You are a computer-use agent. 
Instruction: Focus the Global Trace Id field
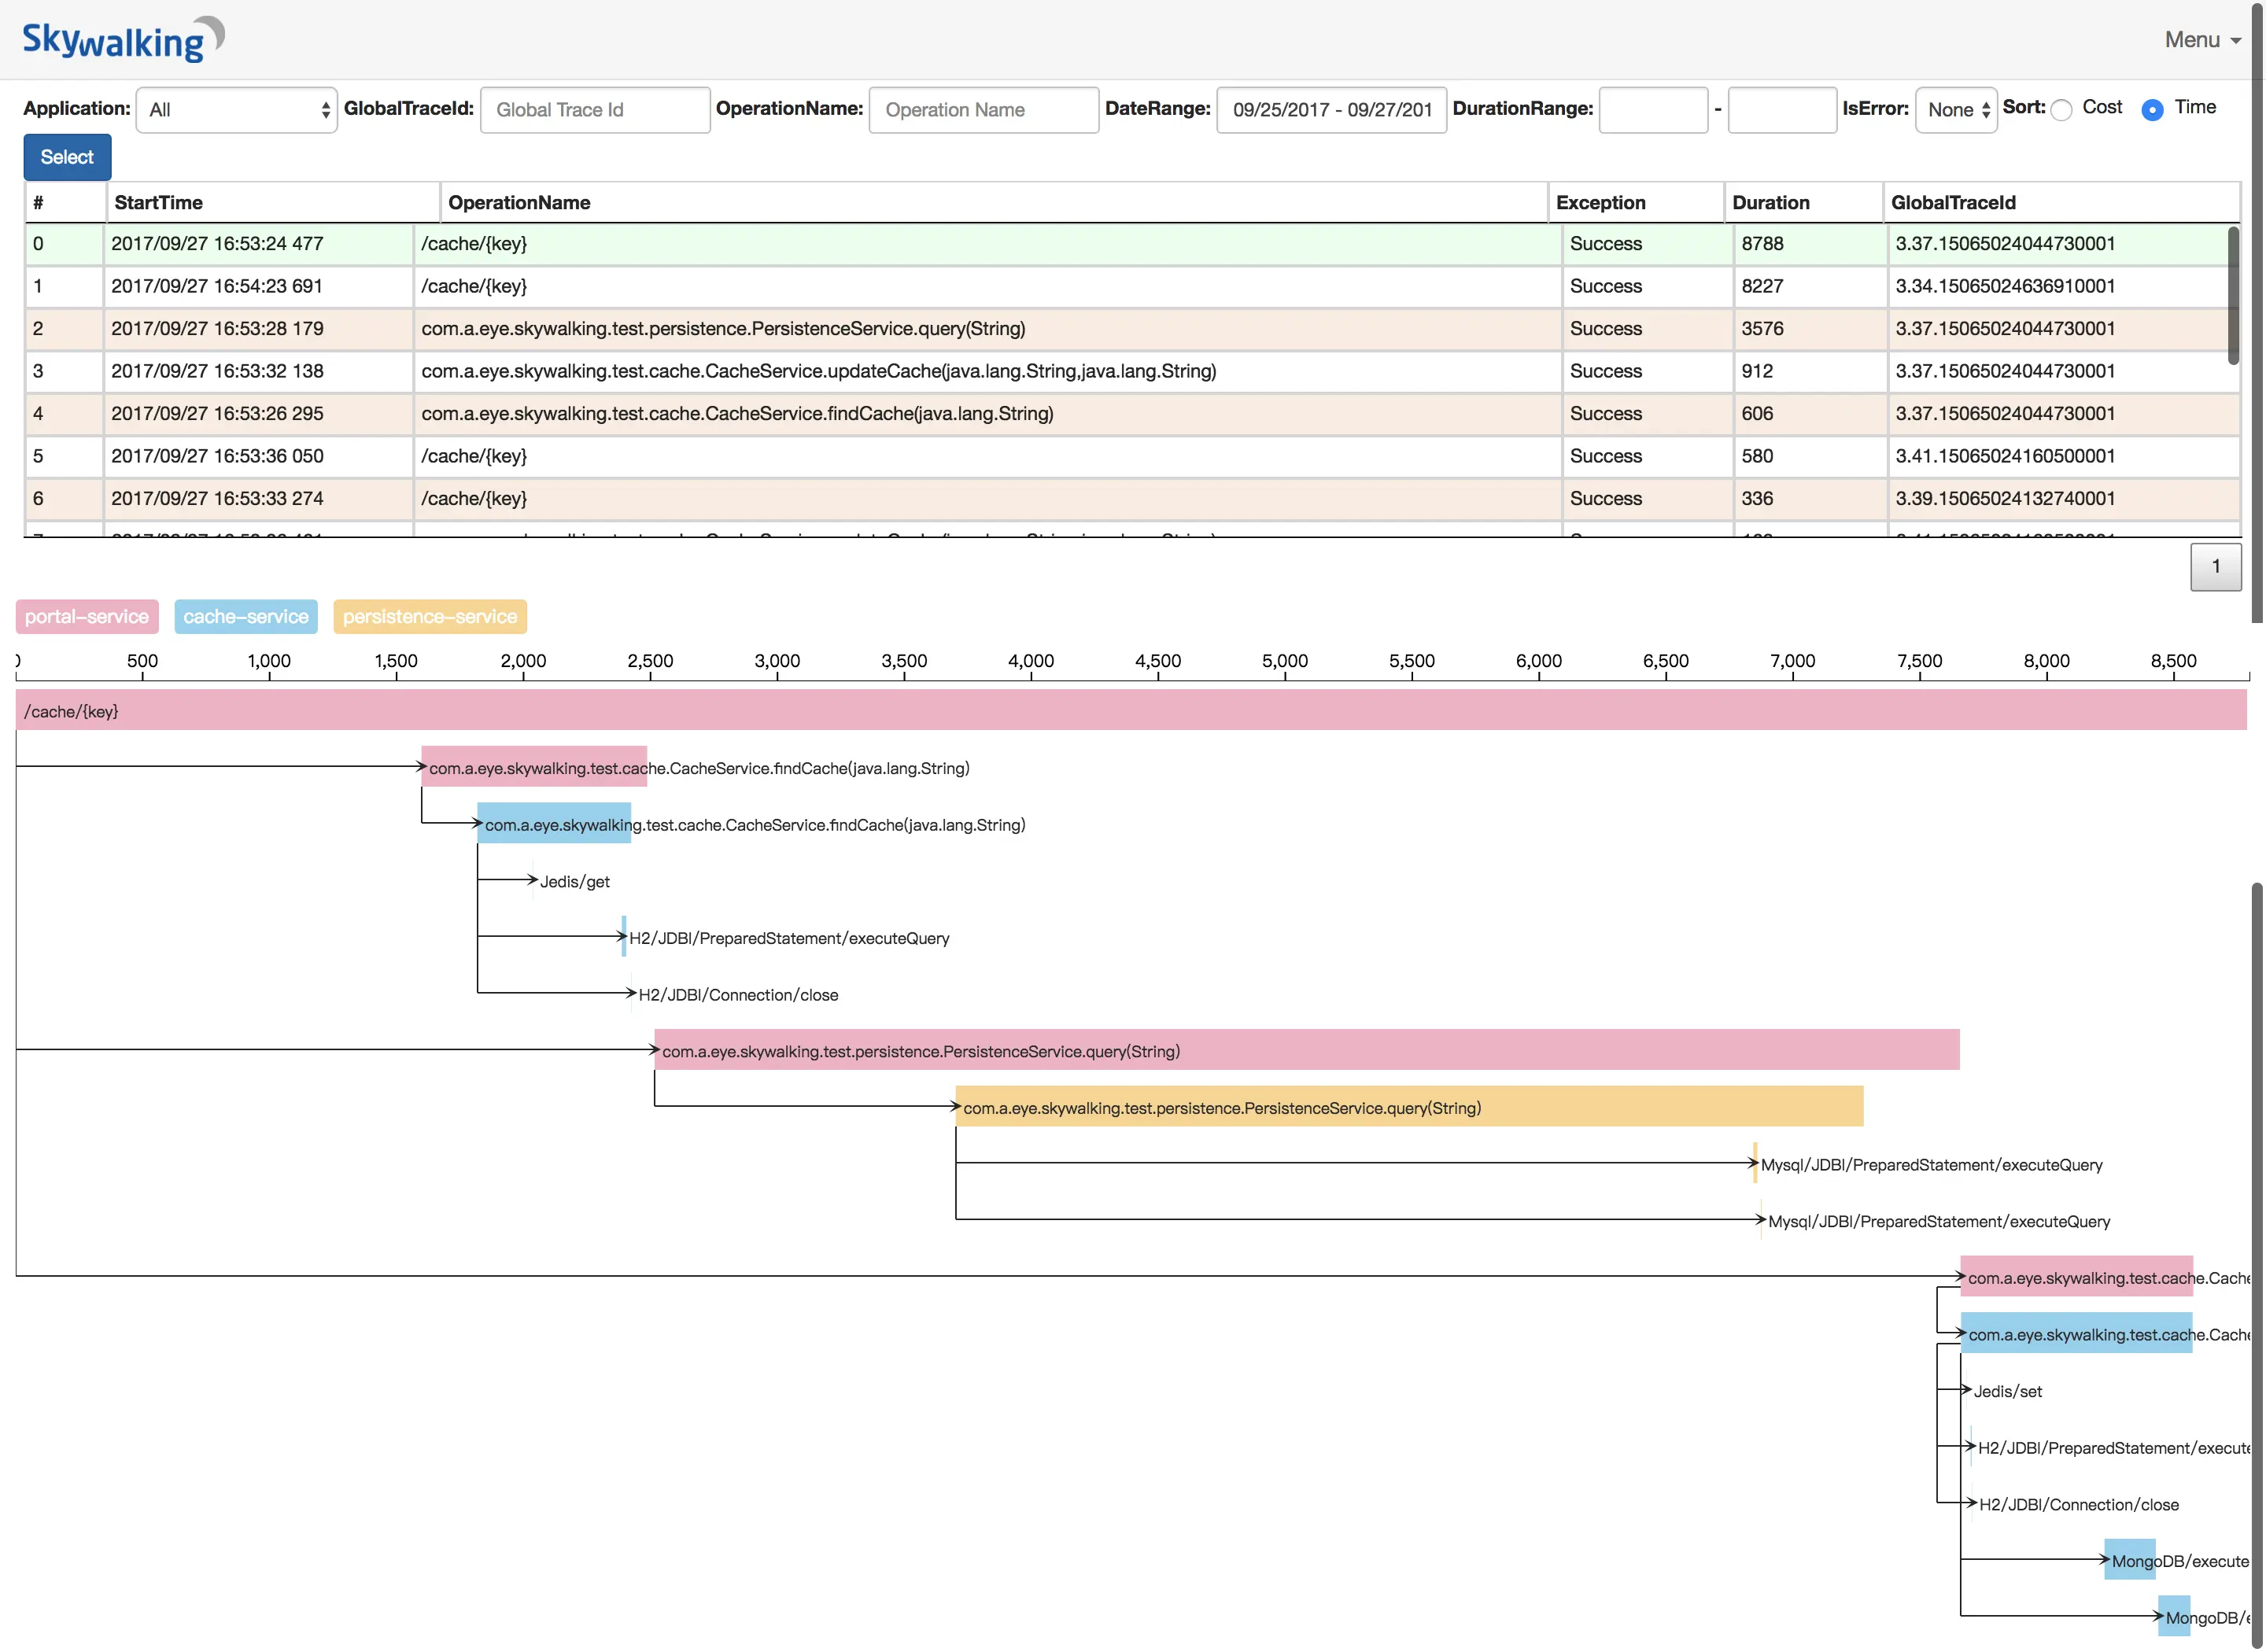coord(595,110)
